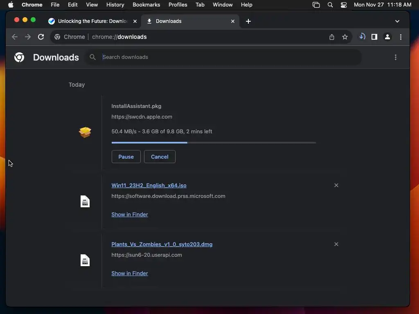The image size is (419, 314).
Task: Cancel the InstallAssistant.pkg download
Action: pos(160,157)
